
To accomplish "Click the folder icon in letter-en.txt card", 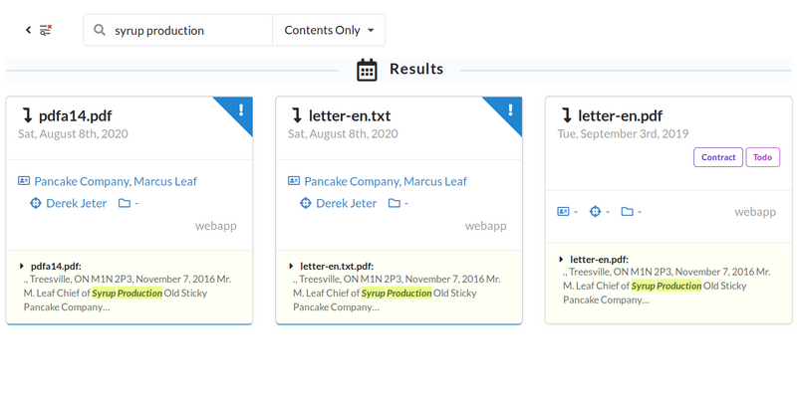I will (x=395, y=203).
